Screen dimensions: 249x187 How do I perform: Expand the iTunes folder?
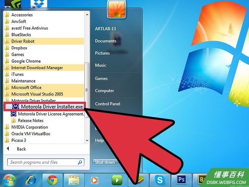click(x=44, y=74)
